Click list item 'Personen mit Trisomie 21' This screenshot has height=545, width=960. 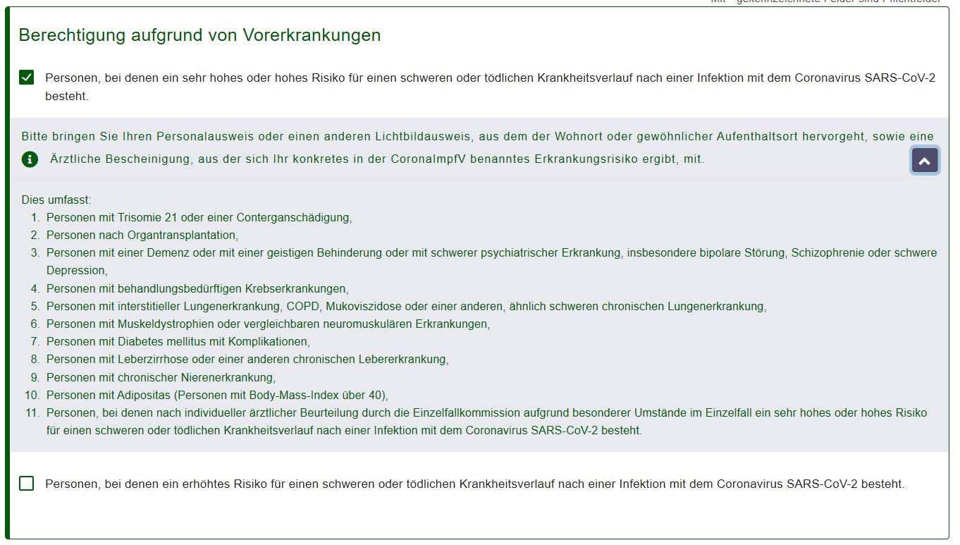pos(199,218)
